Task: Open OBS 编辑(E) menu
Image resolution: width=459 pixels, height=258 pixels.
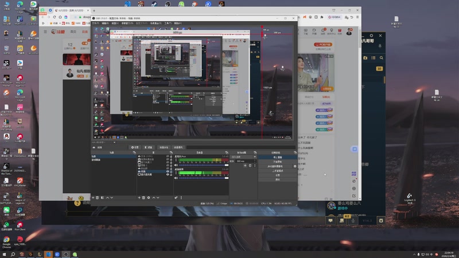Action: [105, 23]
